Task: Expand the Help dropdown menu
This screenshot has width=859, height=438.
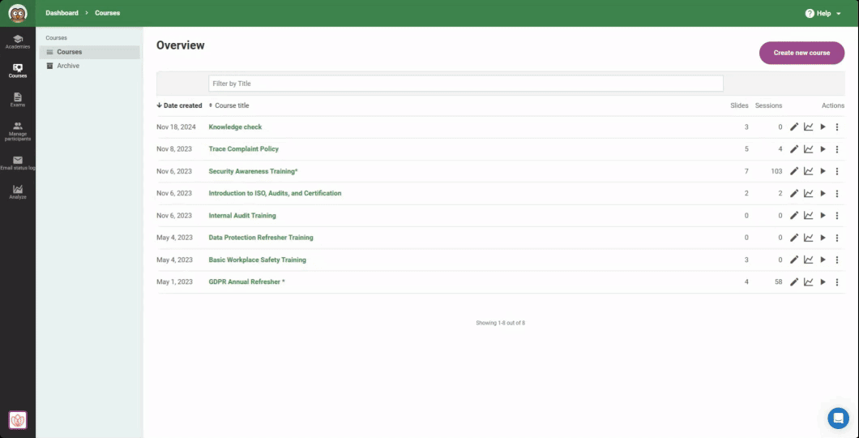Action: tap(823, 14)
